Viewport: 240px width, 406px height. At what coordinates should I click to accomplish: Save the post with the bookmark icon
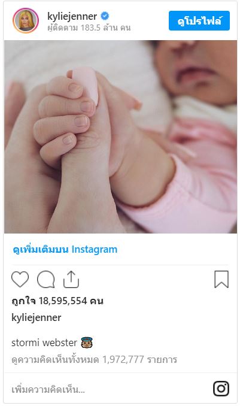(221, 280)
